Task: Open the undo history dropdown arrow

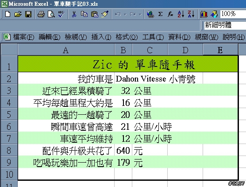Action: (x=125, y=15)
